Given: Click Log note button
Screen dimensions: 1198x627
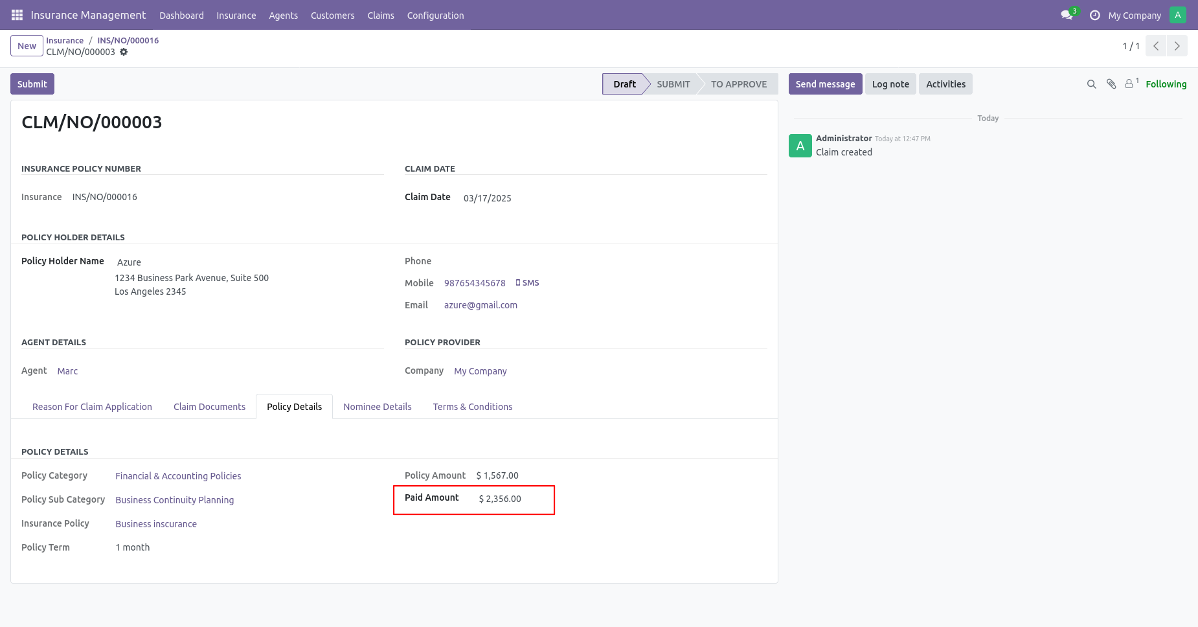Looking at the screenshot, I should (x=890, y=84).
